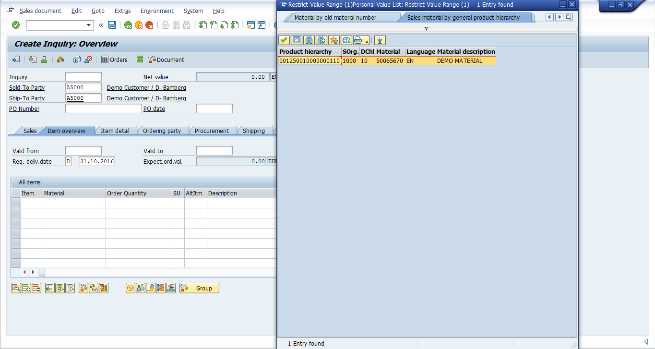Select DEMO MATERIAL description cell
This screenshot has width=655, height=349.
465,61
